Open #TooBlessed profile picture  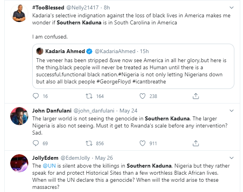[x=18, y=14]
